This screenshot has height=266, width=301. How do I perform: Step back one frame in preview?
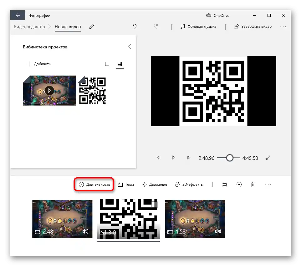(x=159, y=158)
